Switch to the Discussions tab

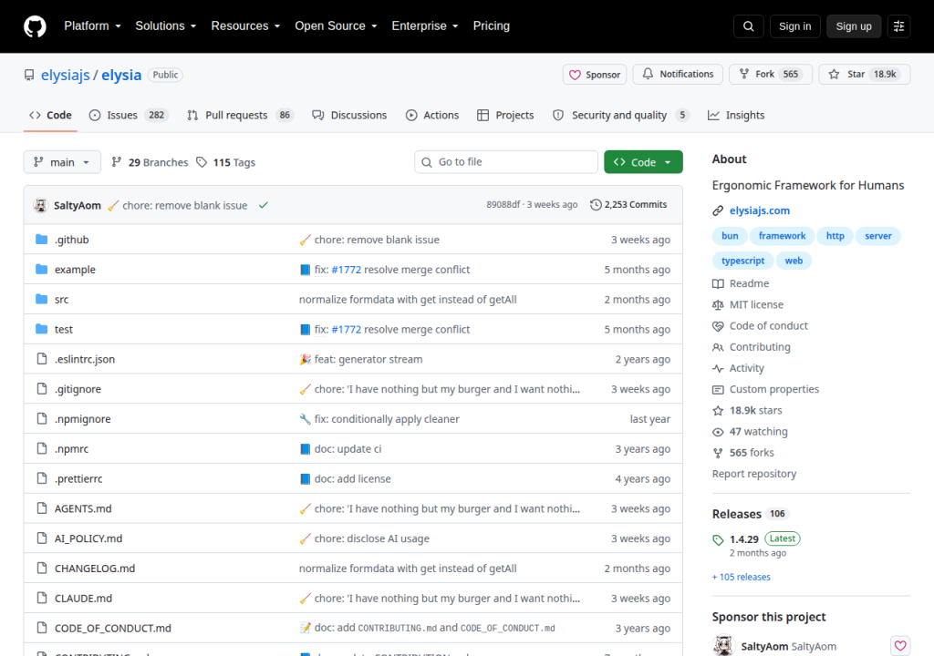click(349, 115)
